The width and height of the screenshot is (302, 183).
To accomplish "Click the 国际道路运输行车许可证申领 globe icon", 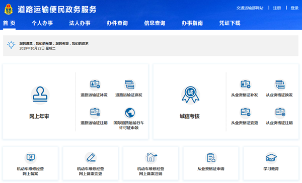I will pyautogui.click(x=130, y=113).
